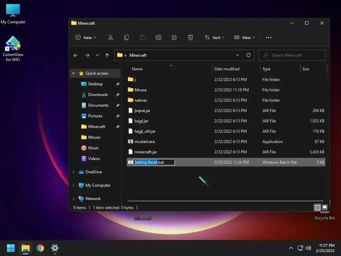Select the jinput.jar file
Screen dimensions: 341x256
226,111
